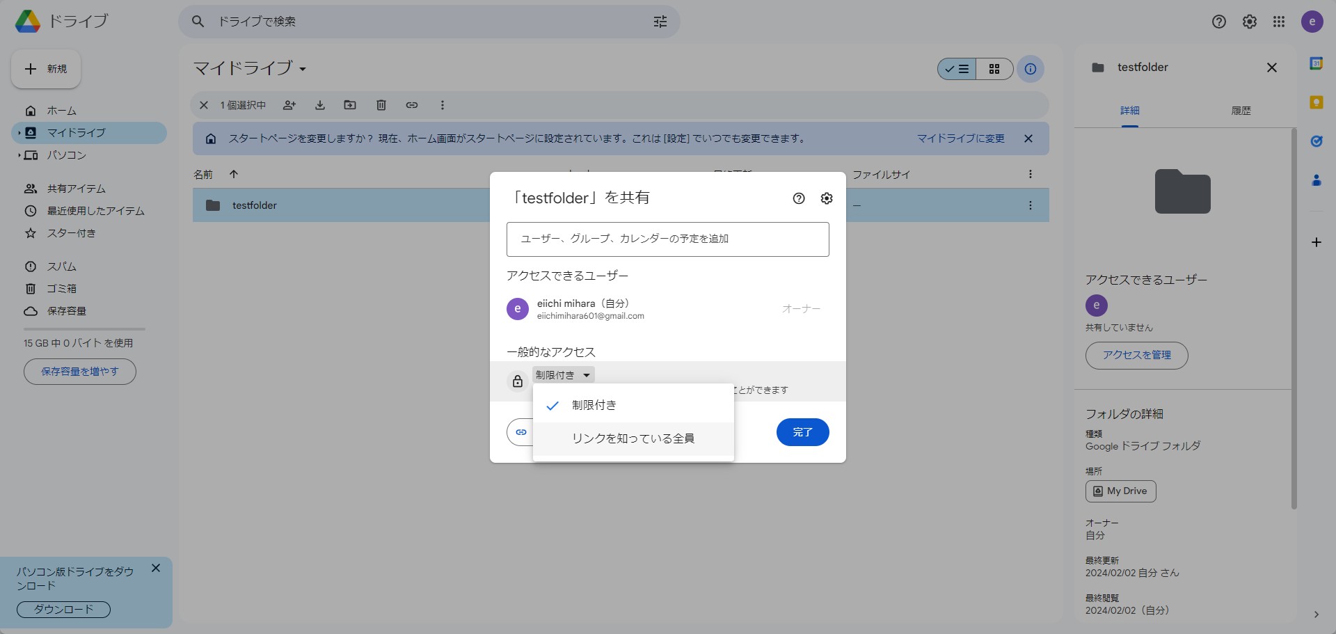The image size is (1336, 634).
Task: Toggle the details info panel button
Action: pos(1031,69)
